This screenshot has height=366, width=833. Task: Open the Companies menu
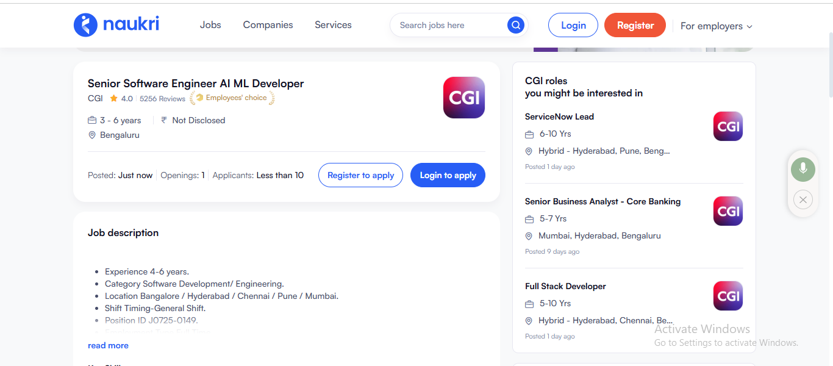point(268,24)
